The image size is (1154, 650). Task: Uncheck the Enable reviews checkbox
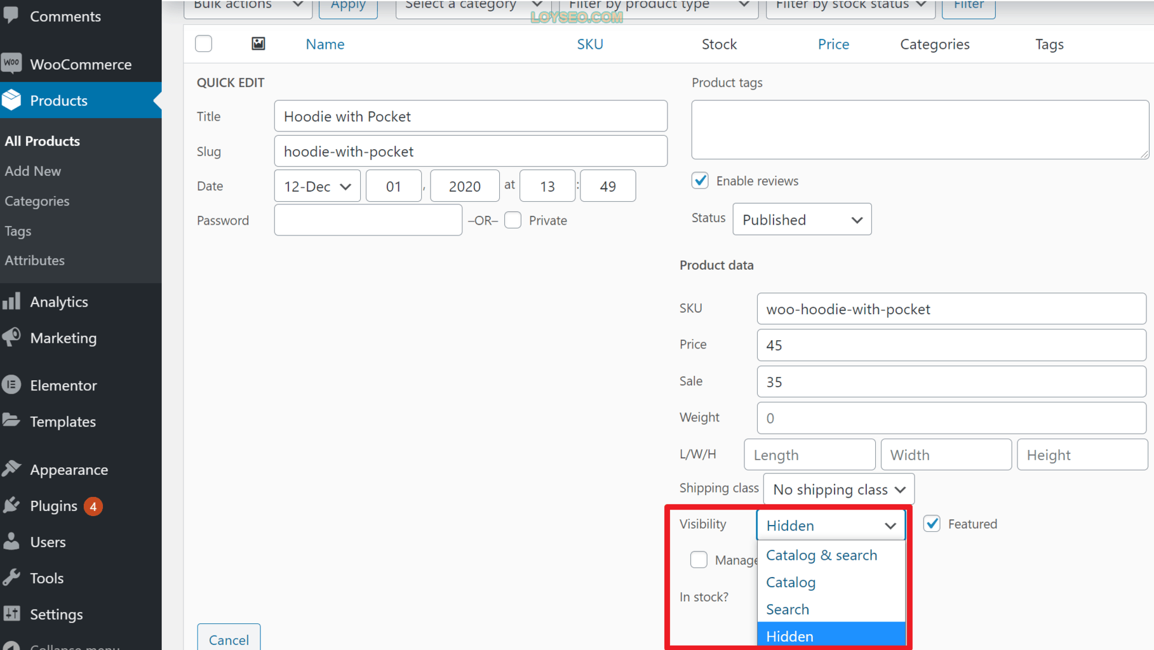coord(700,180)
